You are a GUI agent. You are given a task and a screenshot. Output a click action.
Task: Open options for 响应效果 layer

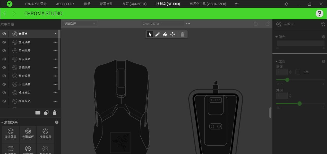click(55, 59)
